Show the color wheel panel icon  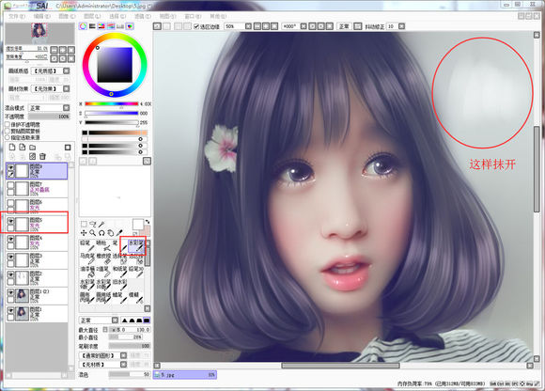tap(83, 26)
